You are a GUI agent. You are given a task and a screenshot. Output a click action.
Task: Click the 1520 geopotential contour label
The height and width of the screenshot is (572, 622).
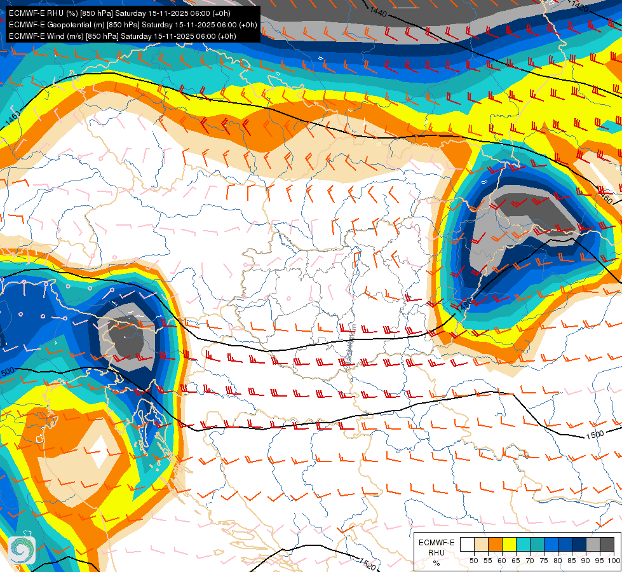pyautogui.click(x=367, y=564)
